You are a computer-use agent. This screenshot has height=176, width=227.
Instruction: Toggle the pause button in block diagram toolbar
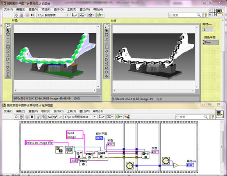pyautogui.click(x=32, y=117)
